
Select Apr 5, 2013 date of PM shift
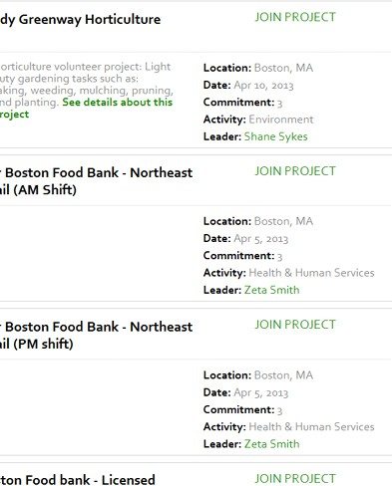click(x=261, y=392)
